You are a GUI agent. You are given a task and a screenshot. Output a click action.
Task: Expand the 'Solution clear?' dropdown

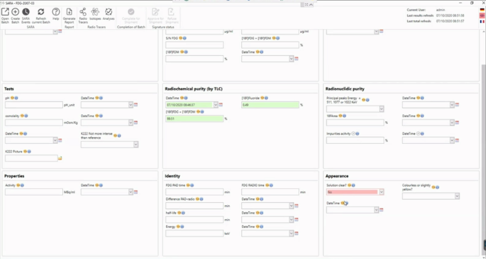[x=381, y=192]
